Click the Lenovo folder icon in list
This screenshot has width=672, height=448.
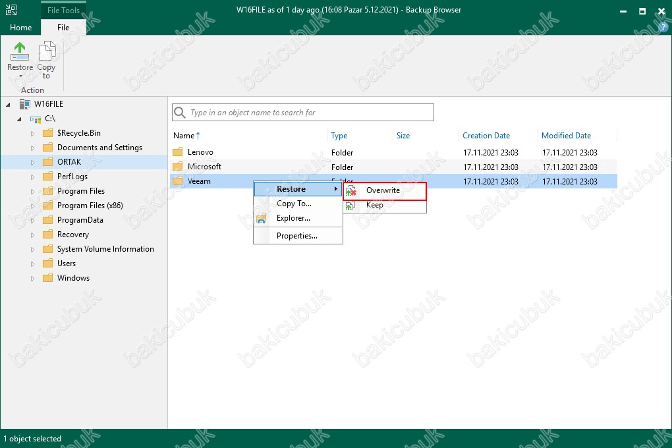pyautogui.click(x=178, y=152)
